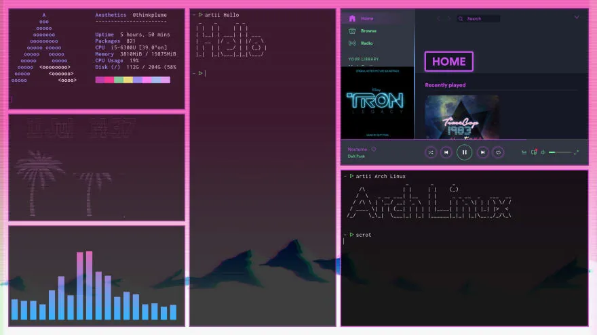Expand the account menu chevron at top right
Viewport: 597px width, 335px height.
click(577, 17)
